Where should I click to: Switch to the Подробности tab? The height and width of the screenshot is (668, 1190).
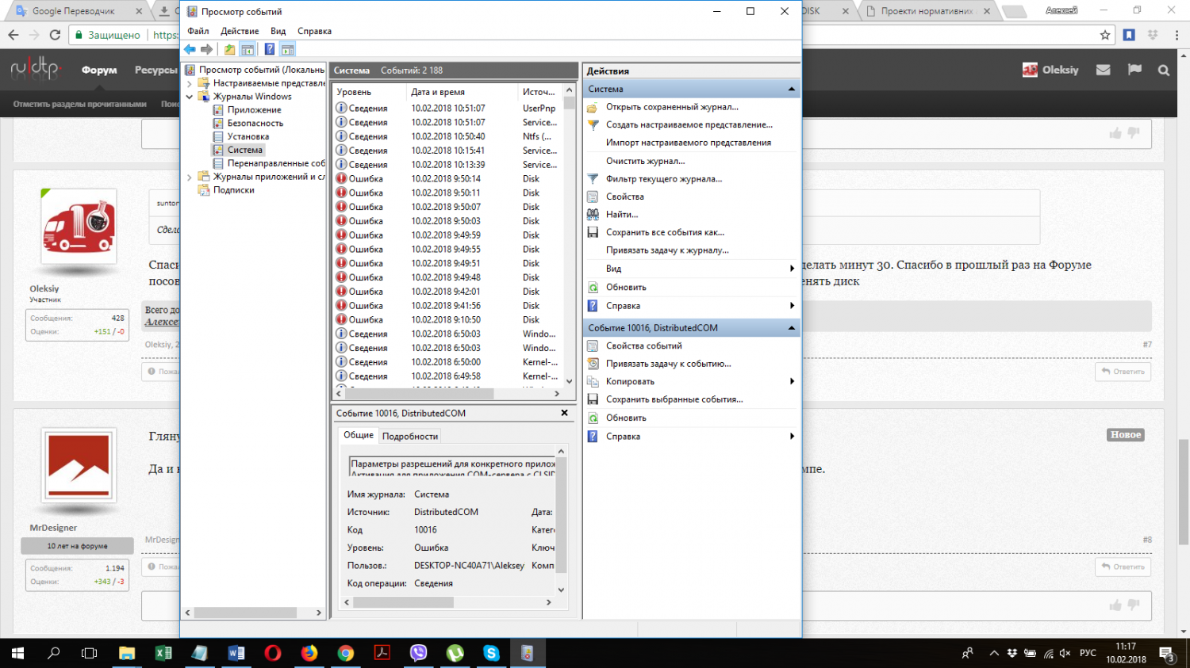coord(409,436)
